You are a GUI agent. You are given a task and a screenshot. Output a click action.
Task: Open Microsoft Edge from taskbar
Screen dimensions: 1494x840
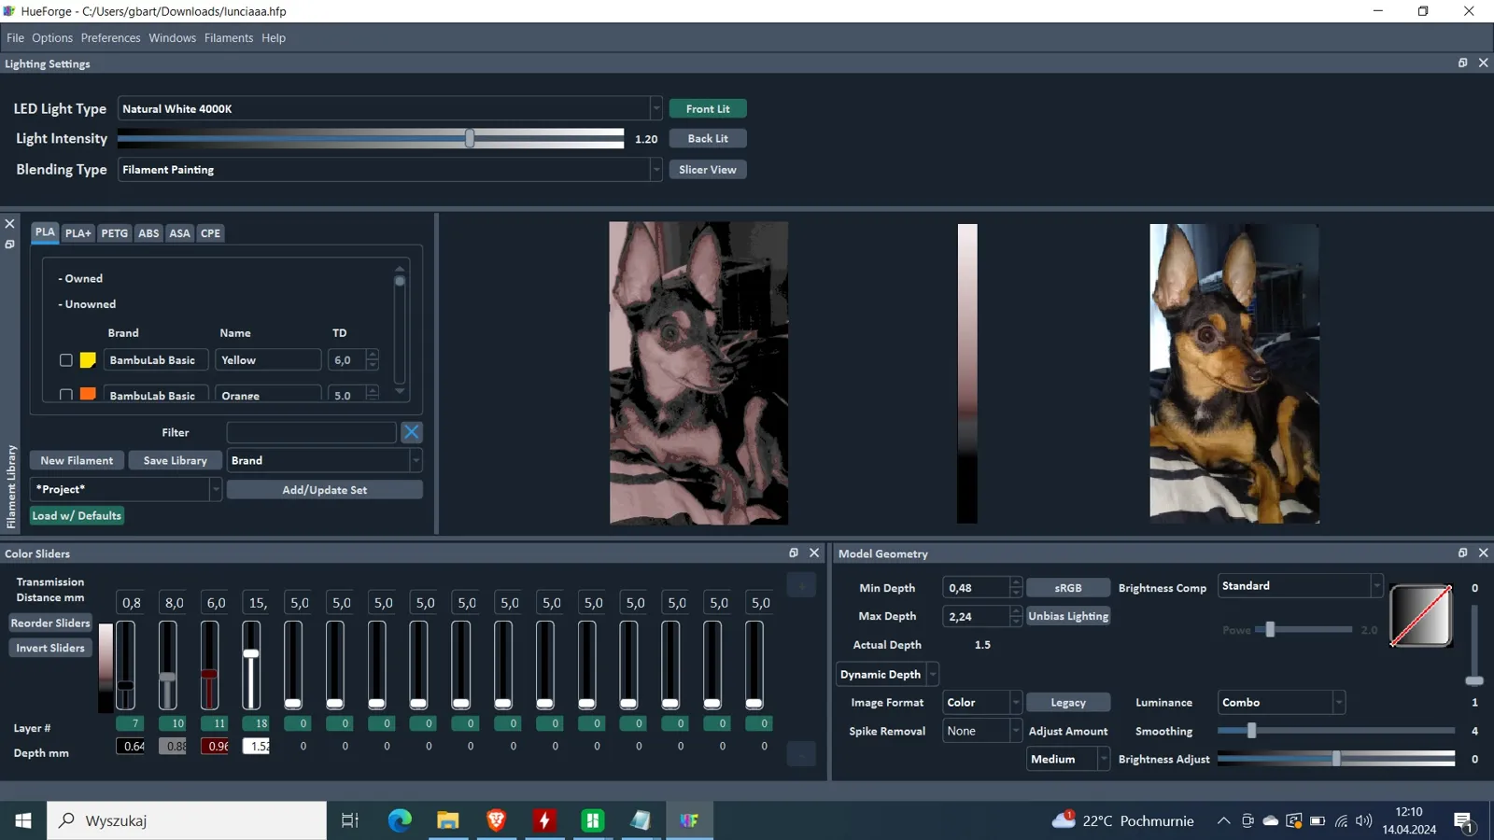(x=400, y=820)
